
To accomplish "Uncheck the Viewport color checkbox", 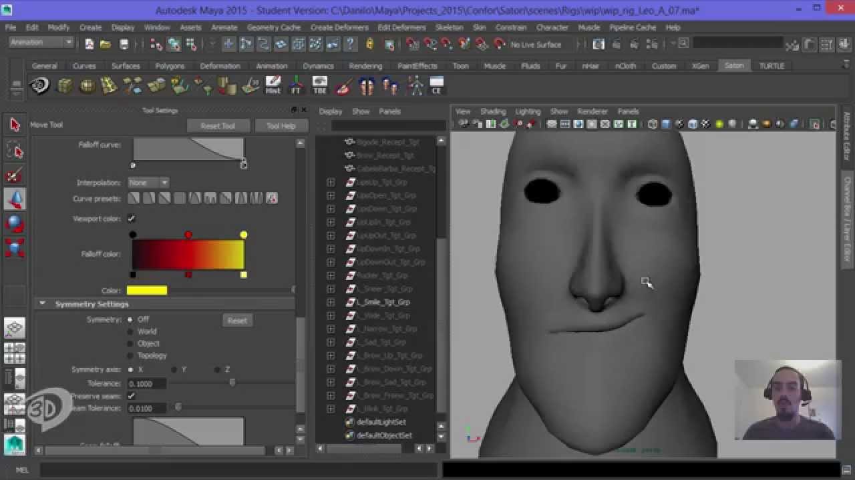I will point(132,219).
